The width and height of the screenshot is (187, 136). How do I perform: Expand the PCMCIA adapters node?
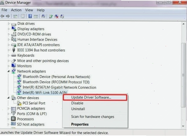pos(8,108)
